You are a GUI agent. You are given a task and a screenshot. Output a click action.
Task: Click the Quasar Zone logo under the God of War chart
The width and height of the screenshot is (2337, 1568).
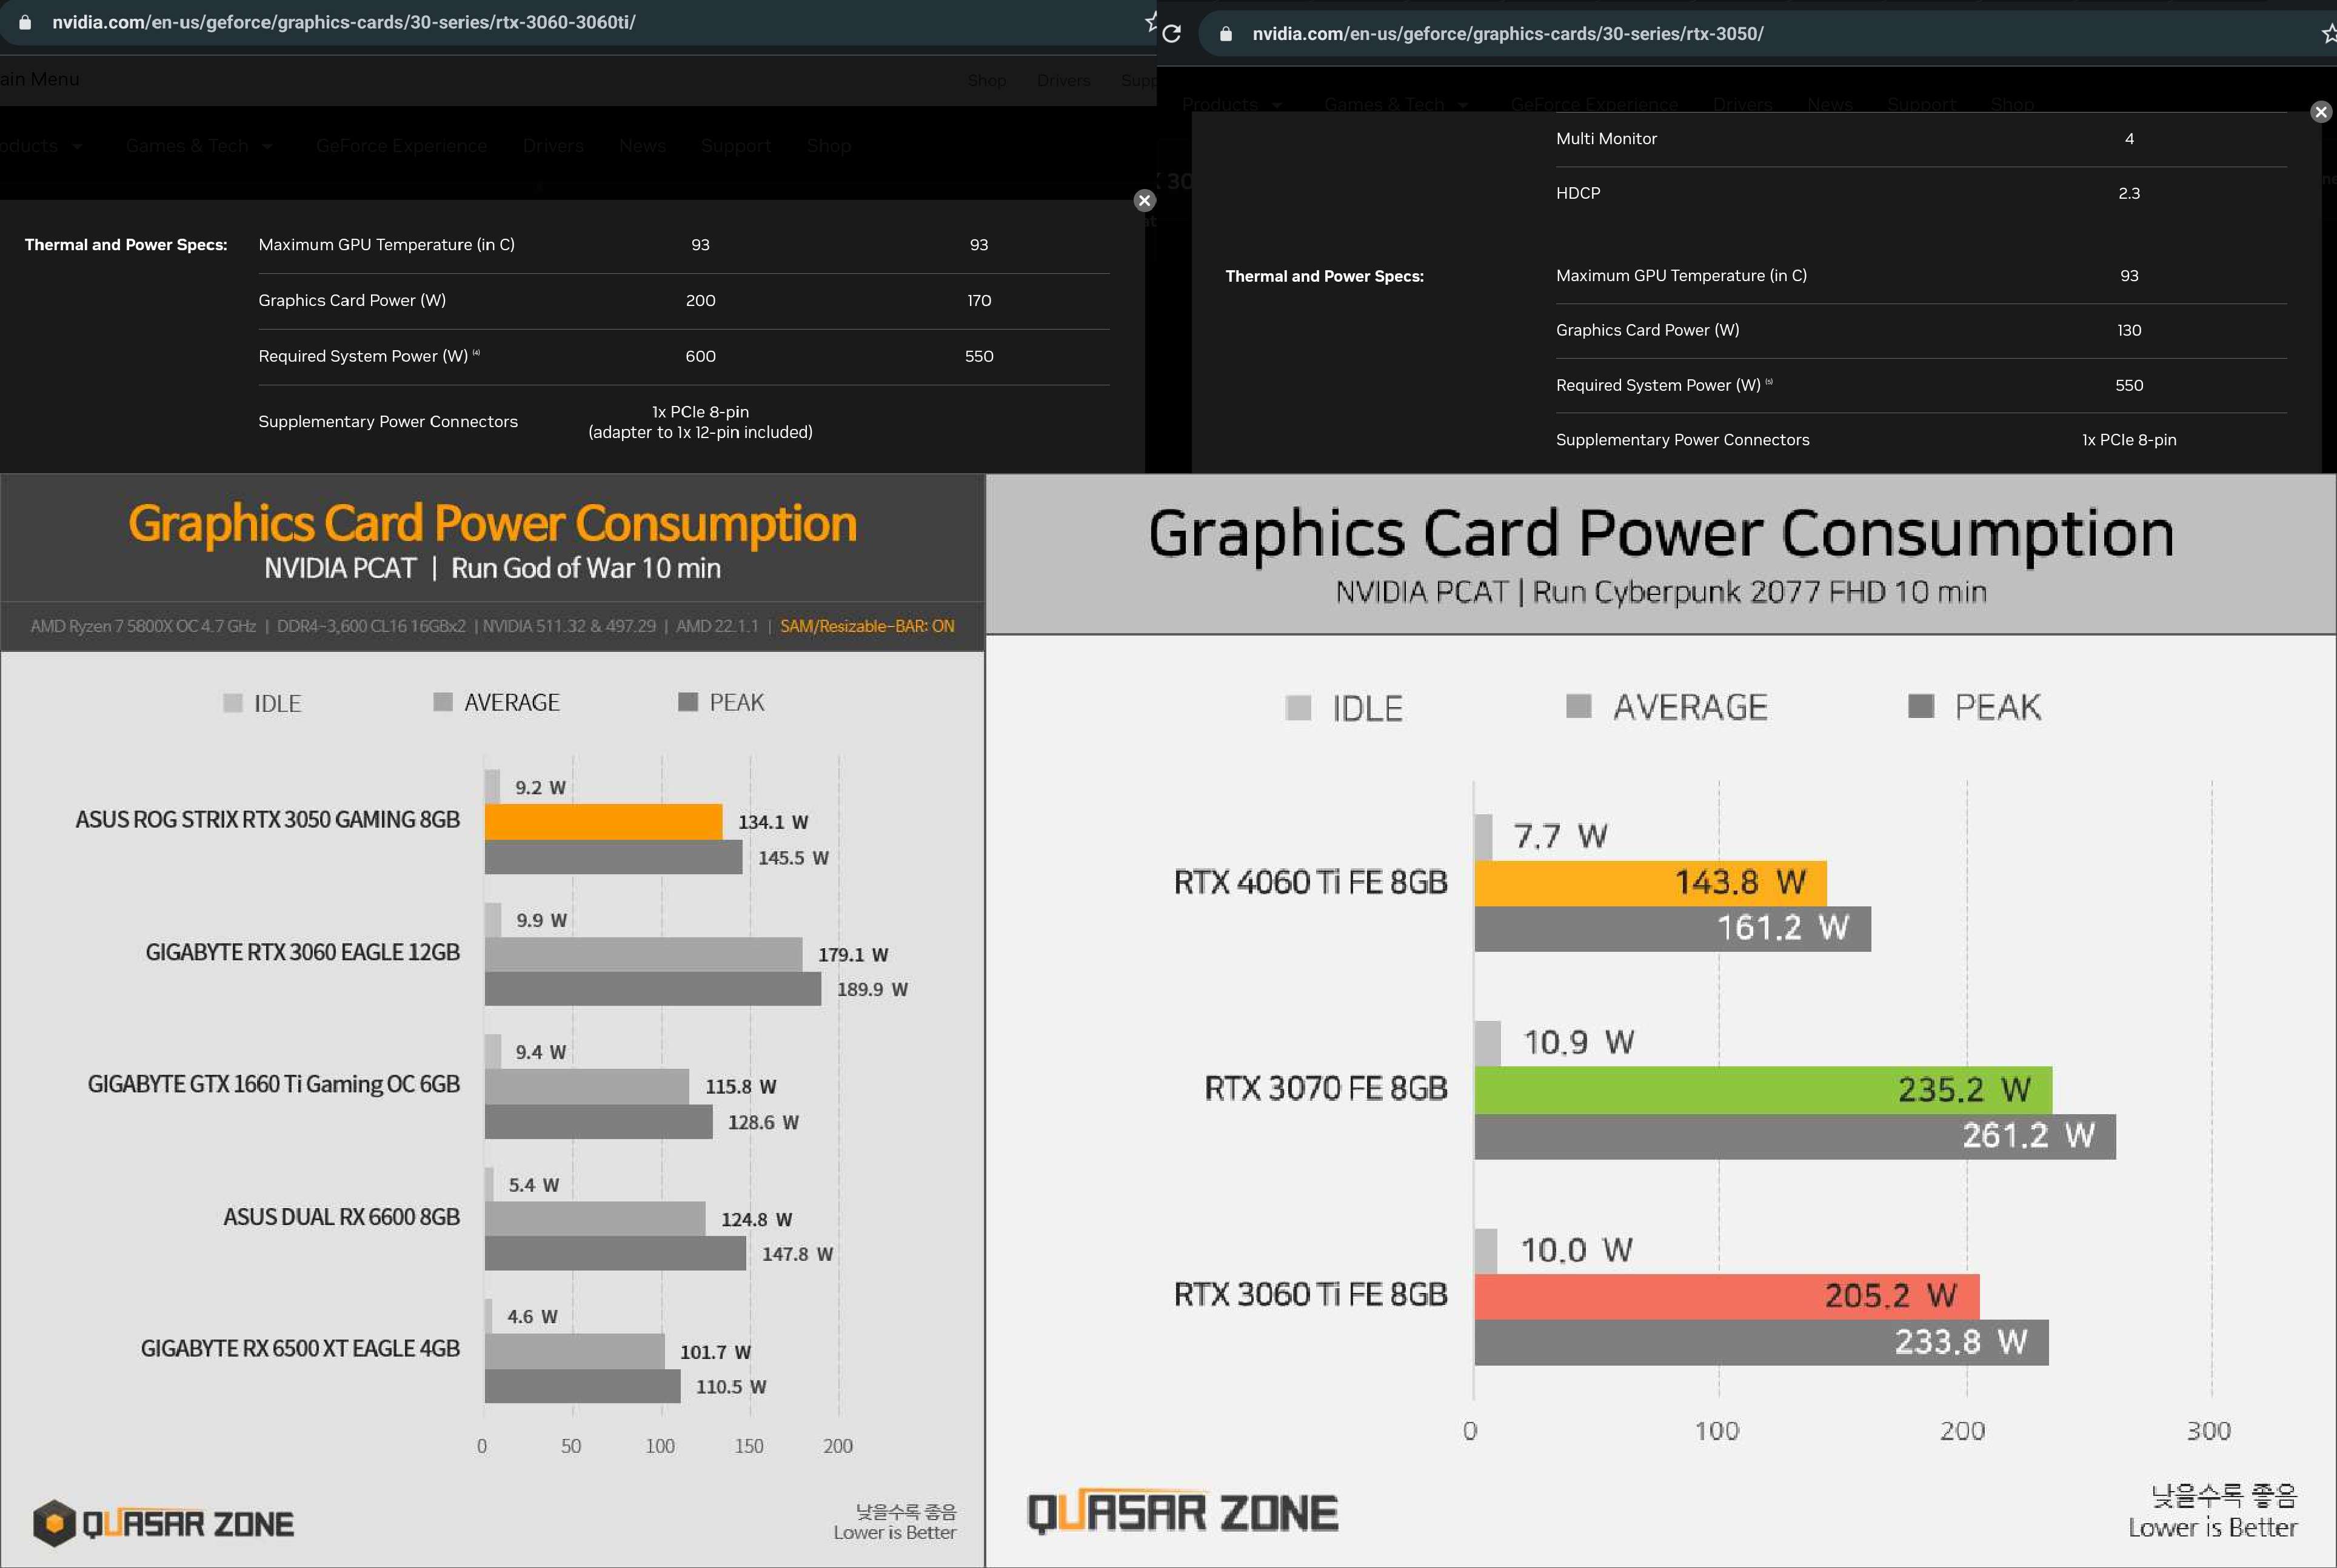(x=163, y=1523)
